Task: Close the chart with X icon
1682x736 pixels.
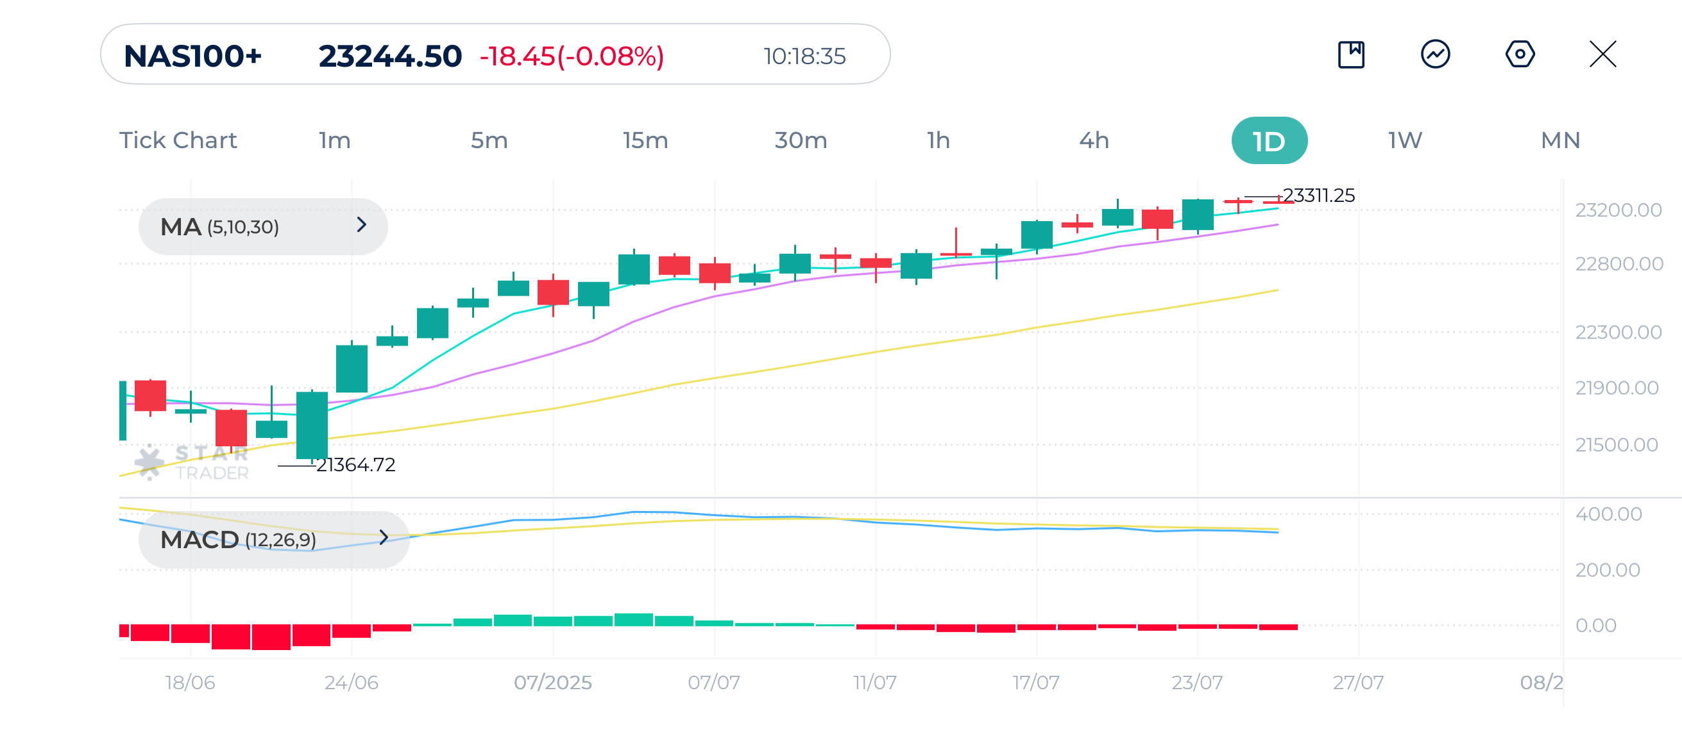Action: [x=1602, y=54]
